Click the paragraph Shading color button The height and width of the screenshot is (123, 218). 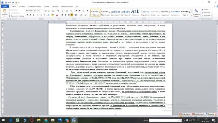pyautogui.click(x=81, y=15)
